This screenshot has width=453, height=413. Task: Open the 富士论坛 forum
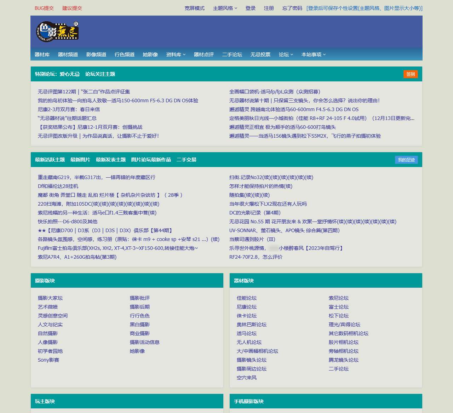pos(339,307)
